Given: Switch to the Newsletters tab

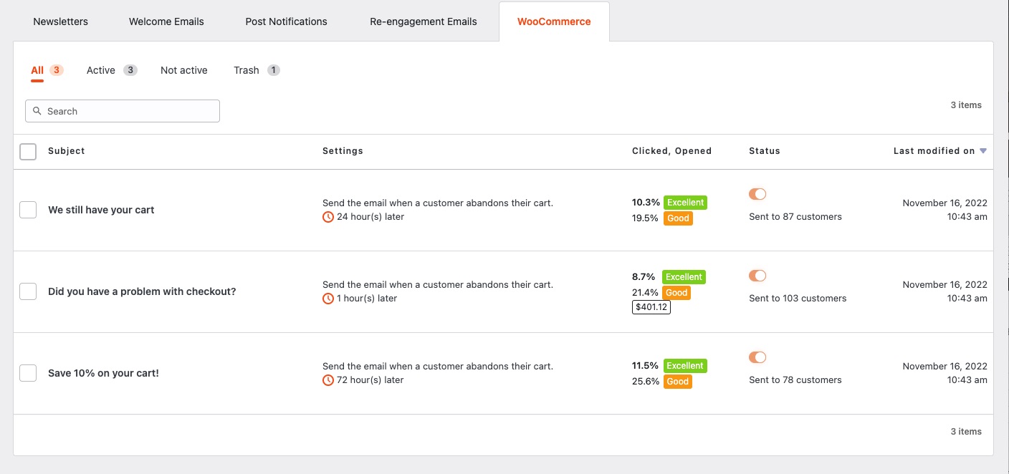Looking at the screenshot, I should click(x=61, y=21).
